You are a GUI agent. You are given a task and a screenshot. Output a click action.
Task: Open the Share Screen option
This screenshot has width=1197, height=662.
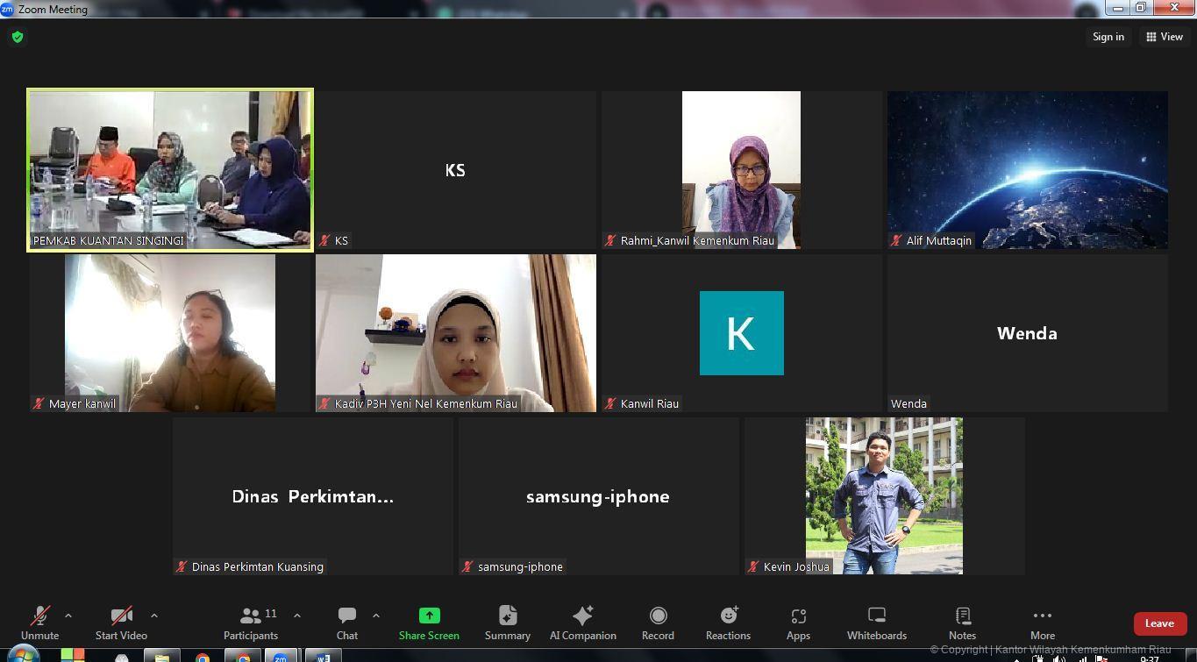[x=429, y=623]
